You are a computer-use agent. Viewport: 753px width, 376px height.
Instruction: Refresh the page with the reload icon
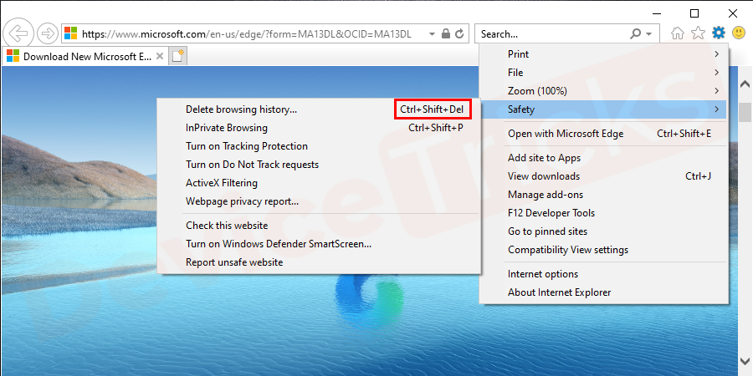(x=459, y=33)
